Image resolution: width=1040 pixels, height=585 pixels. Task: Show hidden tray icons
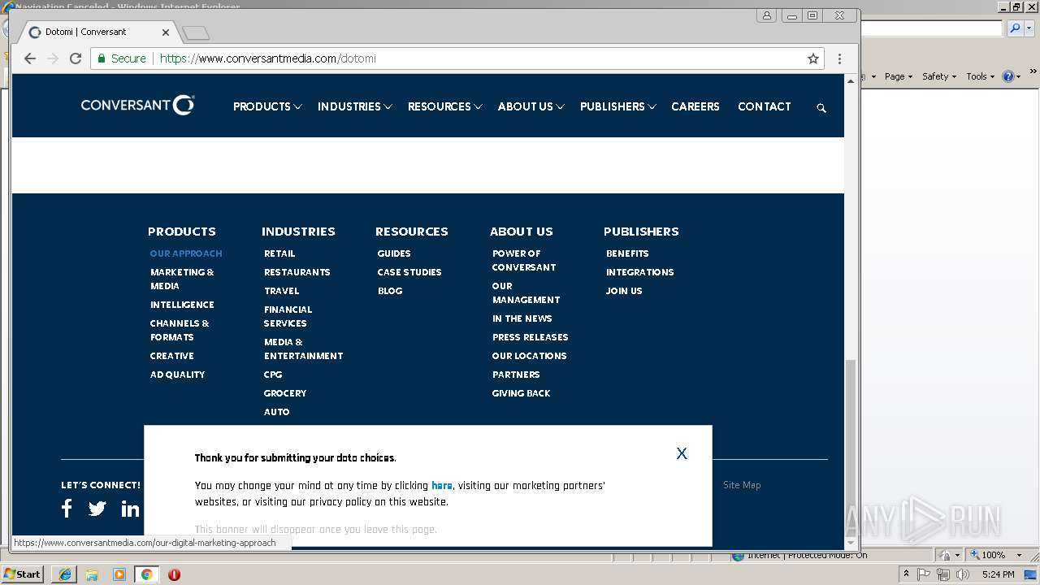pos(906,574)
